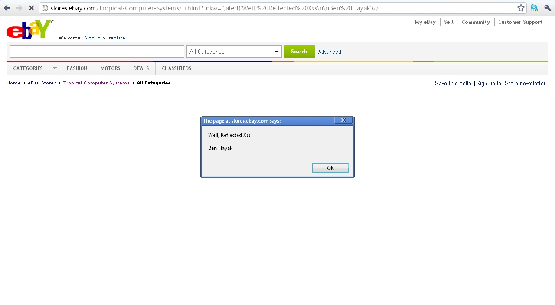
Task: Bookmark this page via the star icon
Action: pyautogui.click(x=520, y=8)
